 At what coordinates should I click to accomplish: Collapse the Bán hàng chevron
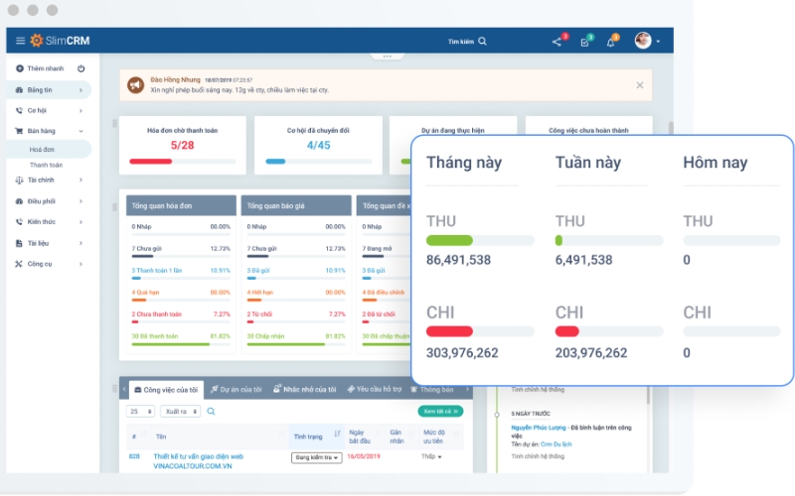click(x=80, y=131)
